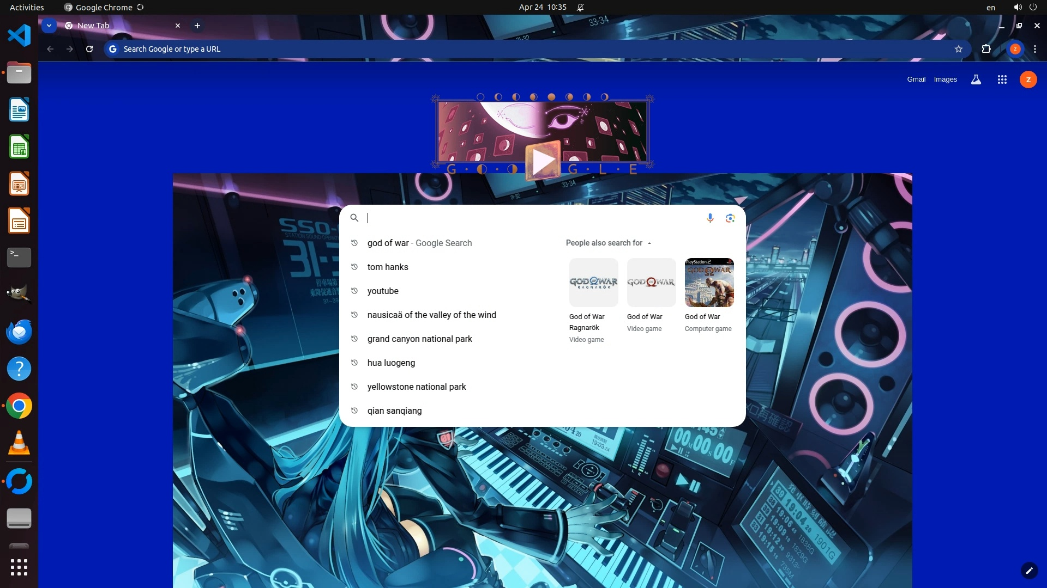This screenshot has height=588, width=1047.
Task: Reload the current page
Action: 89,49
